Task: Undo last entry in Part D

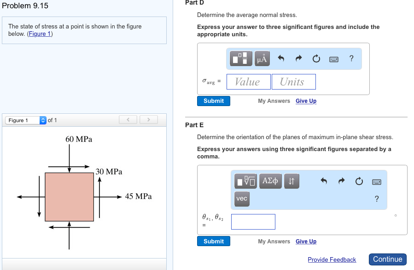Action: click(x=281, y=58)
